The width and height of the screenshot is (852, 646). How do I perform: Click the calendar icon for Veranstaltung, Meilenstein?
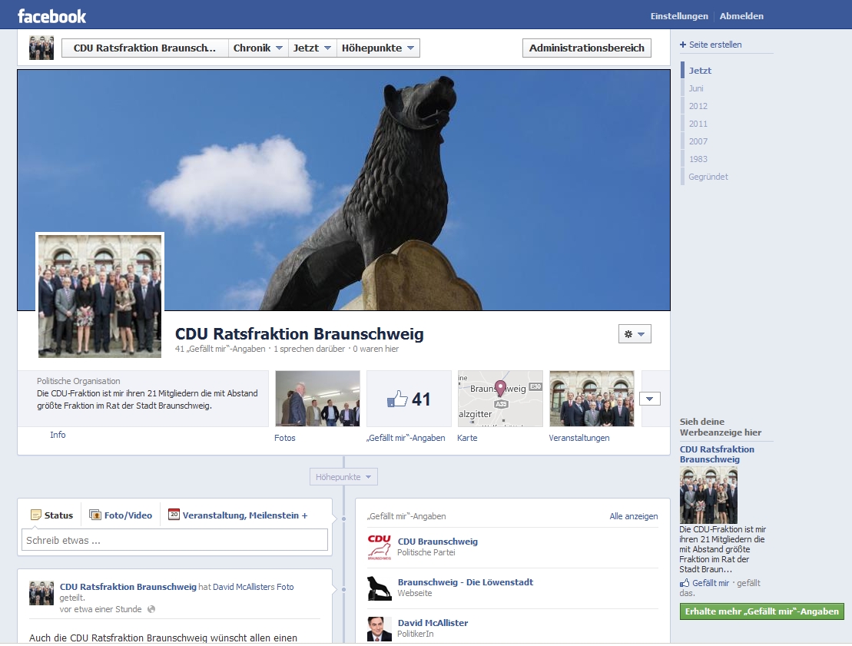tap(174, 514)
